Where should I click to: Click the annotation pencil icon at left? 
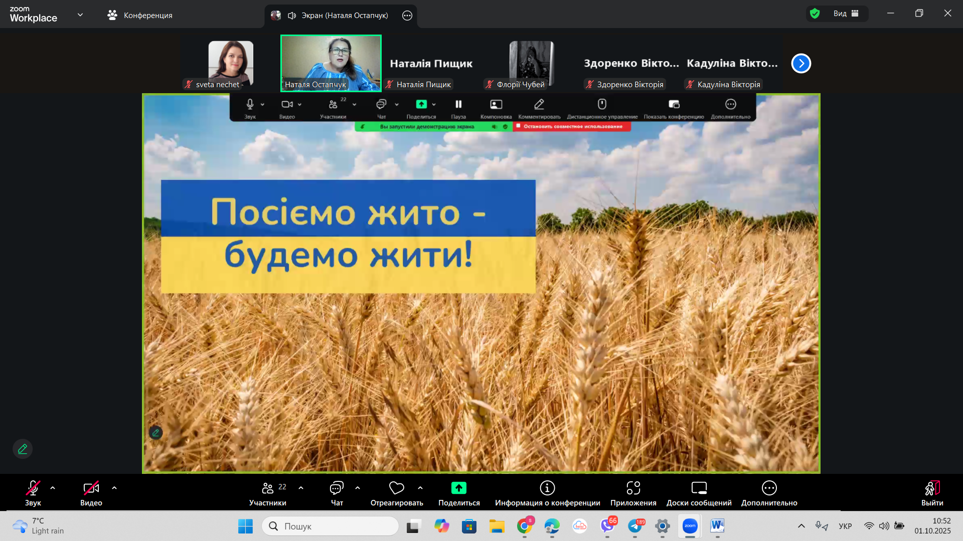coord(23,449)
